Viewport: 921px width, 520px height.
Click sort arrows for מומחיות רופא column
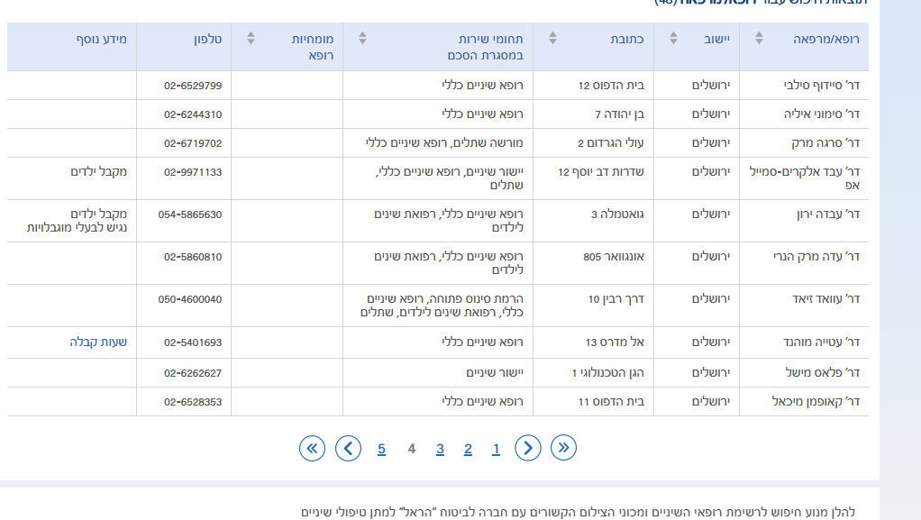[251, 39]
